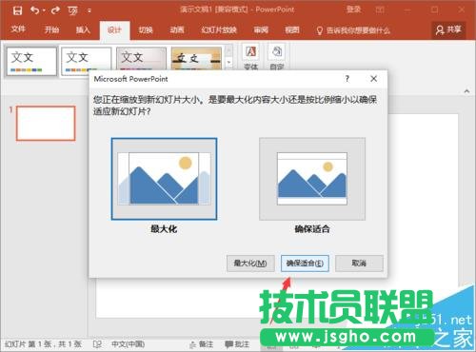
Task: Click the start-from-beginning slideshow icon
Action: (72, 10)
